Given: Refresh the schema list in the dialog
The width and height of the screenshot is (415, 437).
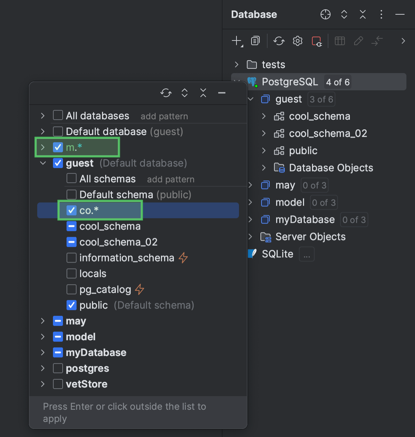Looking at the screenshot, I should tap(166, 93).
